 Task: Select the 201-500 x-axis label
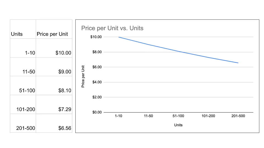pyautogui.click(x=238, y=116)
